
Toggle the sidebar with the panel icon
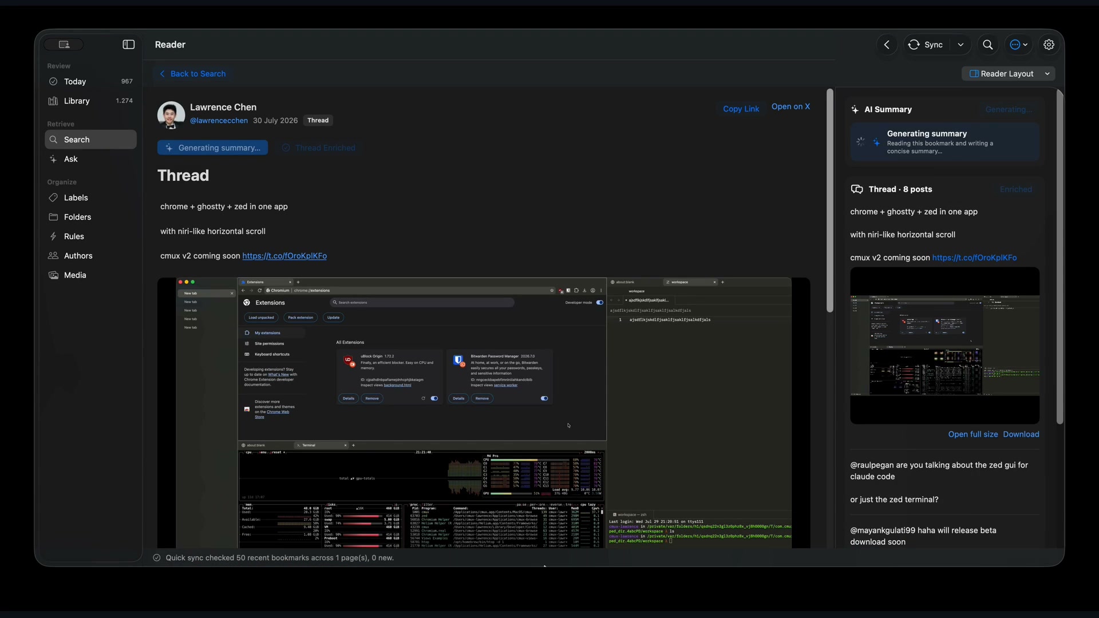[129, 45]
